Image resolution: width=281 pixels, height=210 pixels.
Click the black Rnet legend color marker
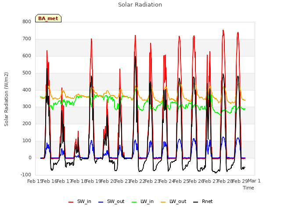click(195, 202)
